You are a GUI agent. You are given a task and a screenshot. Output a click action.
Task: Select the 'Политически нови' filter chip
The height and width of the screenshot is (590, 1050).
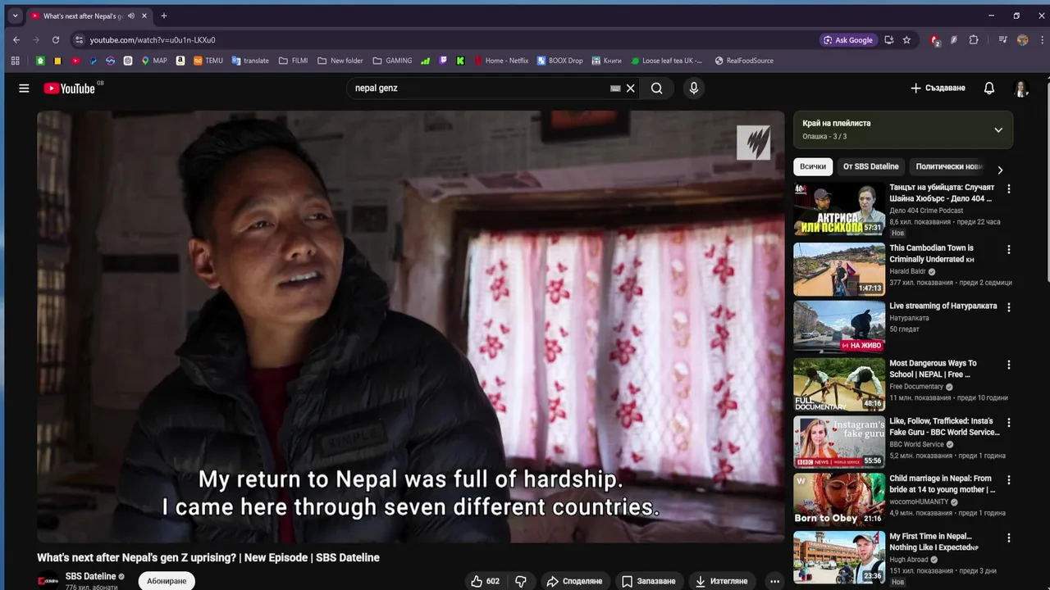click(x=948, y=166)
